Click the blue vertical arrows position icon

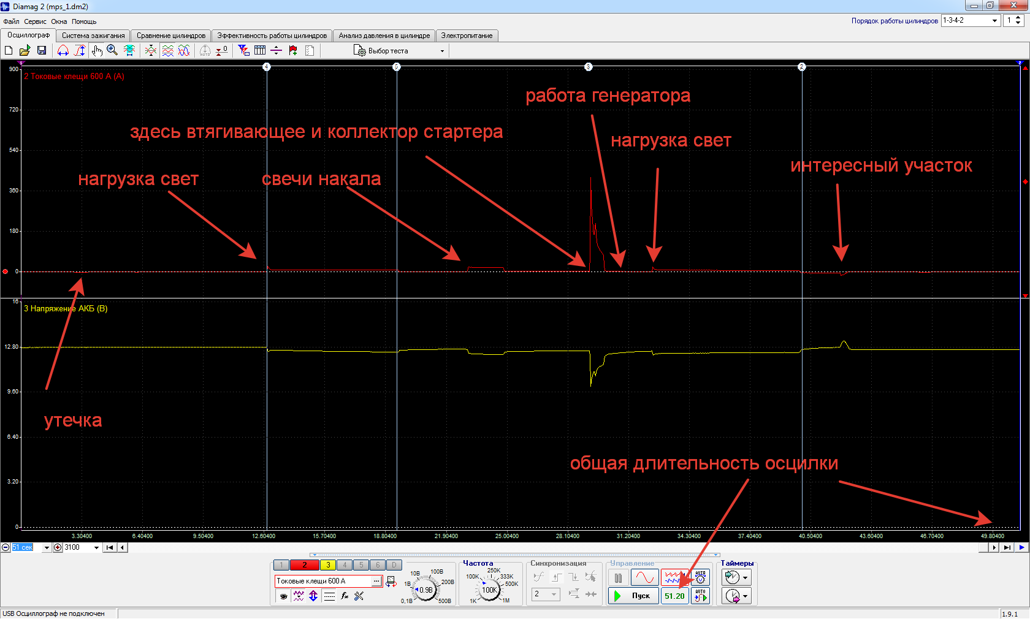pyautogui.click(x=313, y=596)
